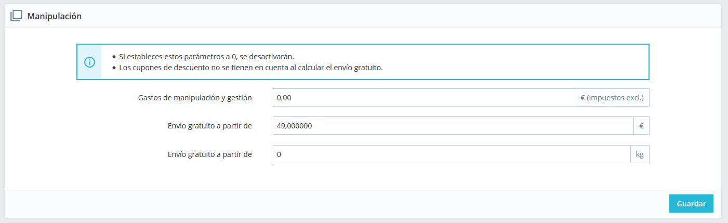Focus the free shipping weight field
Viewport: 728px width, 223px height.
tap(451, 154)
